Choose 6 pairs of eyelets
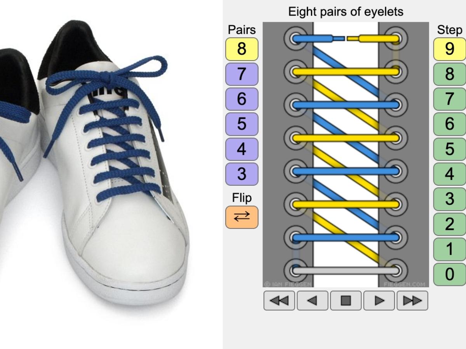Image resolution: width=466 pixels, height=349 pixels. tap(242, 99)
